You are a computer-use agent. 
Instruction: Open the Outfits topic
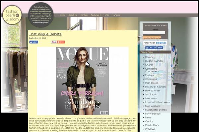(149, 121)
